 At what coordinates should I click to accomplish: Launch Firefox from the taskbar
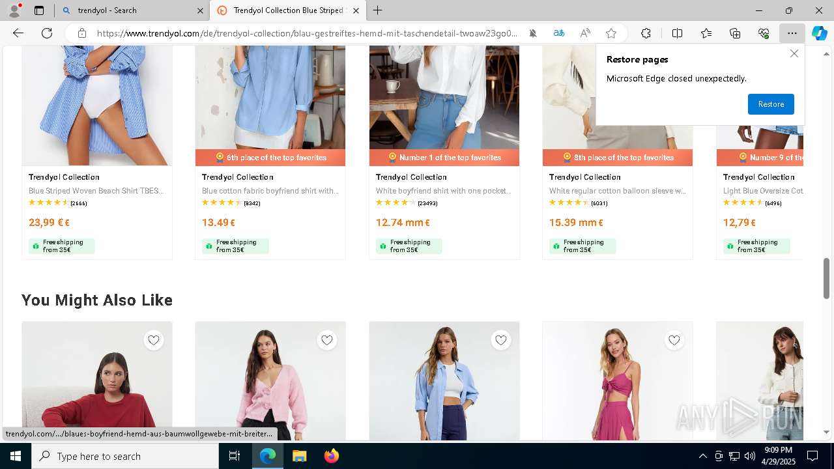331,456
